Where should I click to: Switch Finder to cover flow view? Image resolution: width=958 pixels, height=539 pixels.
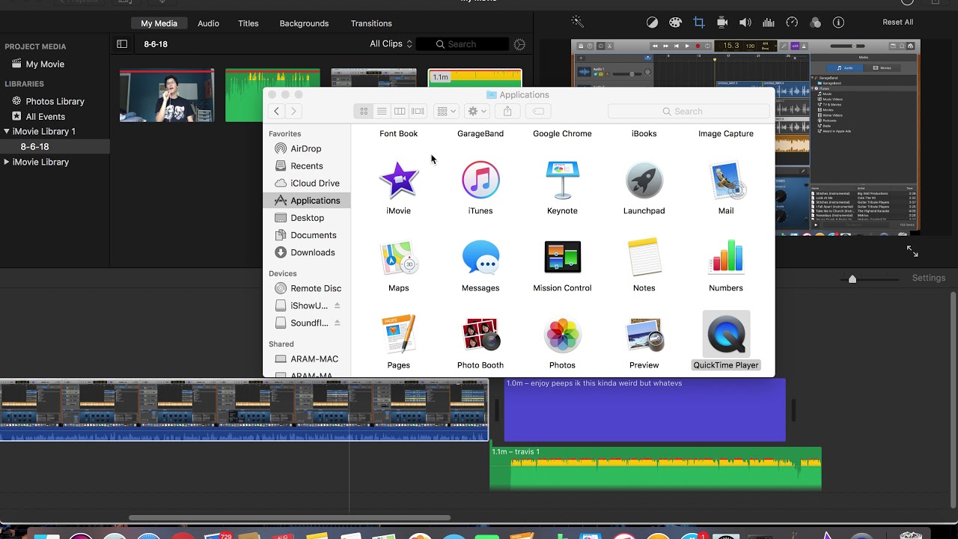[418, 111]
